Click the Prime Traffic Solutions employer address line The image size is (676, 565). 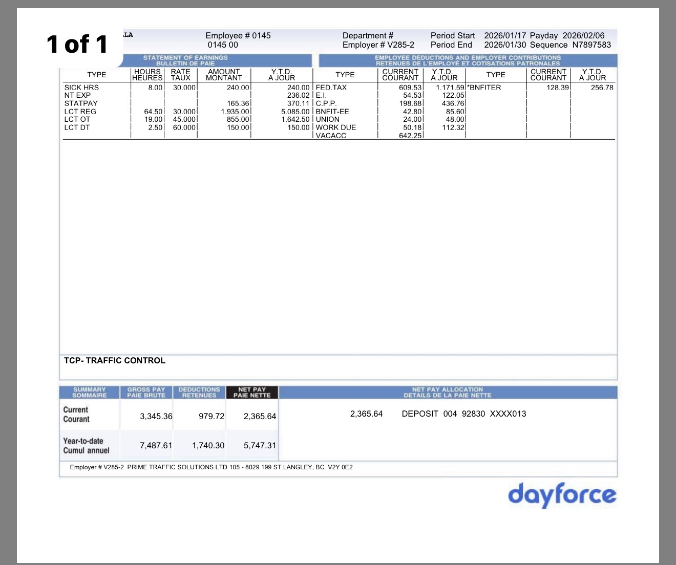coord(211,467)
